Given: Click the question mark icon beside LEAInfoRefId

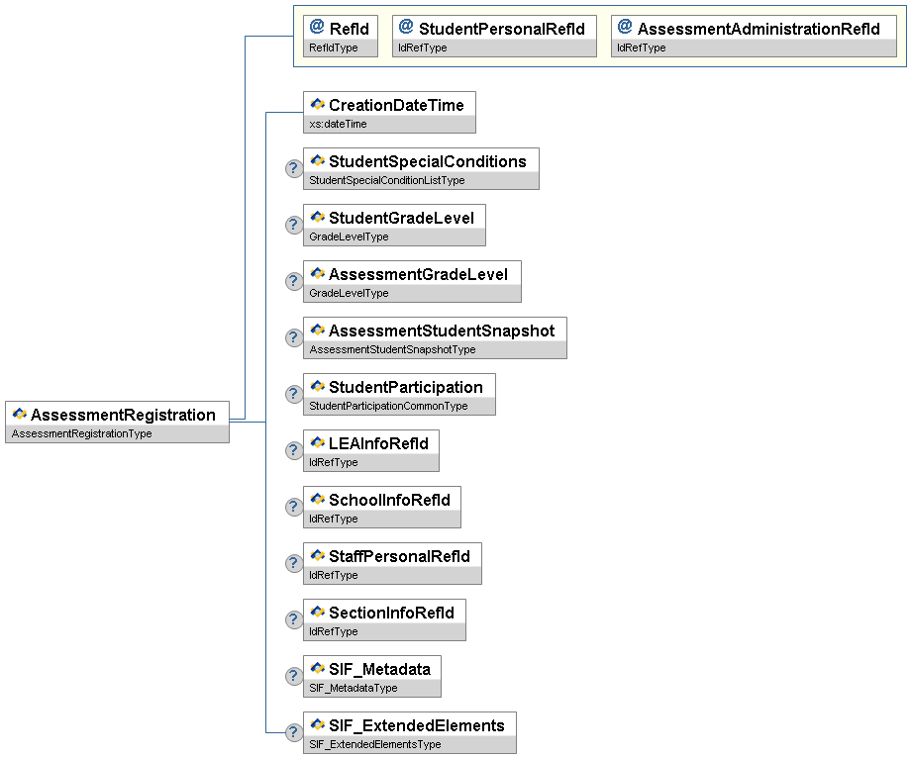Looking at the screenshot, I should point(293,450).
